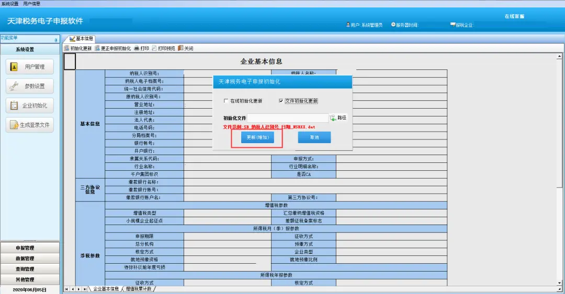Screen dimensions: 565x294
Task: Go to the next sheet arrow
Action: tap(78, 289)
